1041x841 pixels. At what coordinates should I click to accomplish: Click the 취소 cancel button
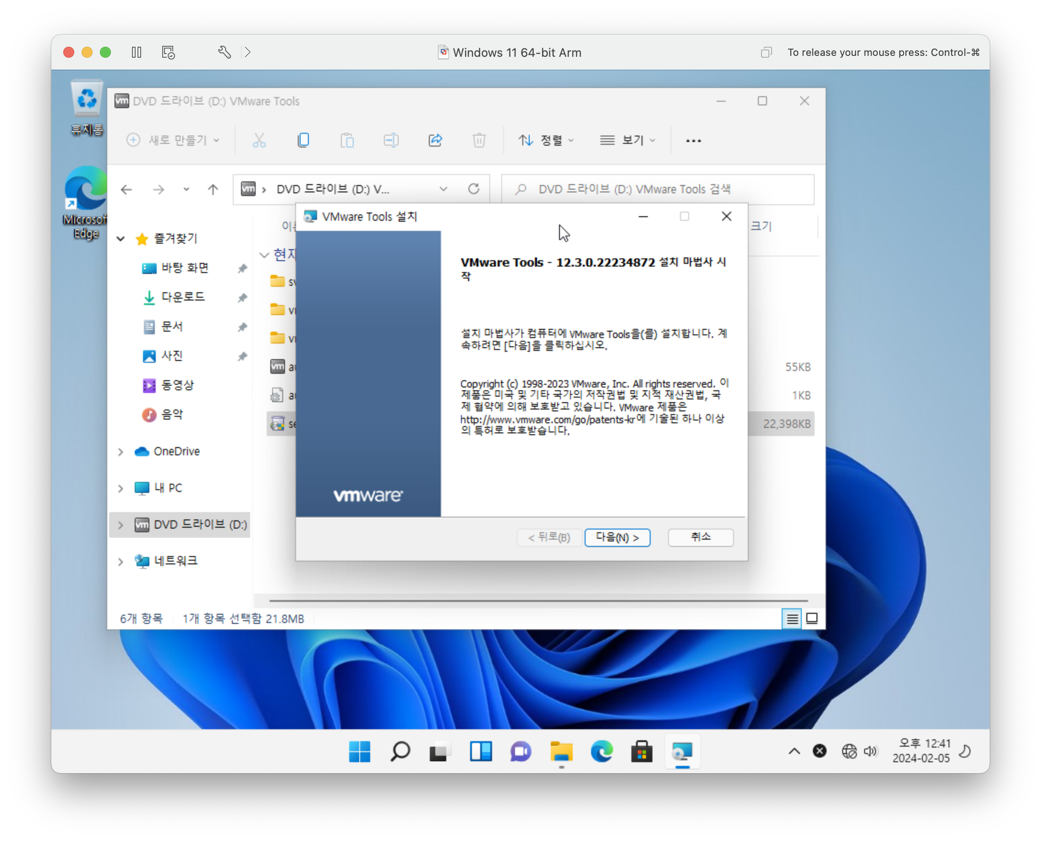coord(700,537)
